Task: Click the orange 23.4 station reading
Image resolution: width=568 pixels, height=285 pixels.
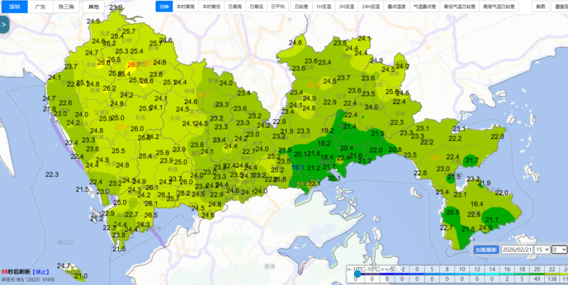Action: point(313,85)
